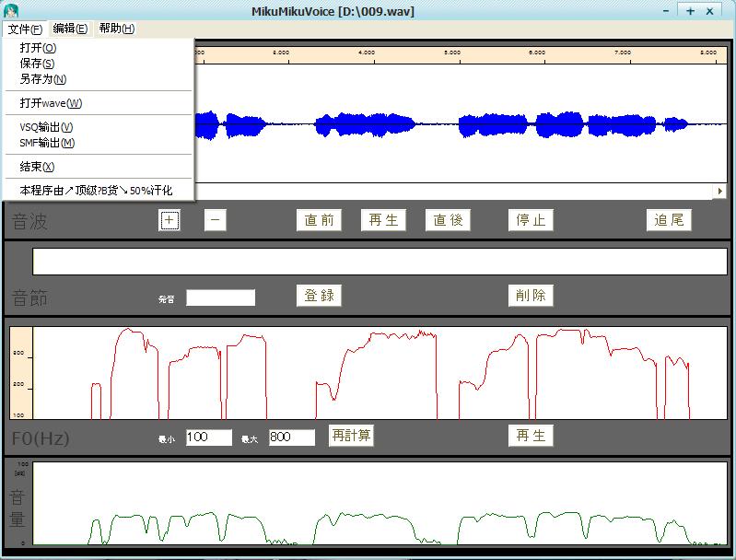This screenshot has width=736, height=560.
Task: Click the F0 minimum value field
Action: (x=209, y=437)
